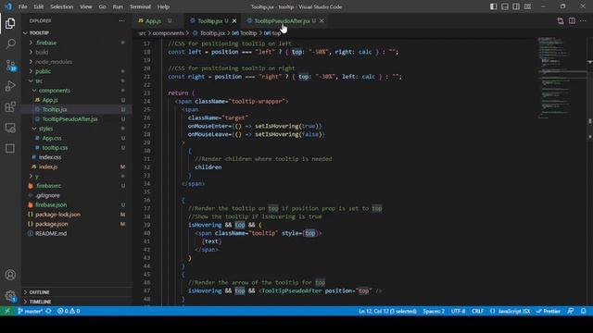The width and height of the screenshot is (593, 333).
Task: Close the TooltipPseudoAfter.jsx tab
Action: [x=322, y=20]
